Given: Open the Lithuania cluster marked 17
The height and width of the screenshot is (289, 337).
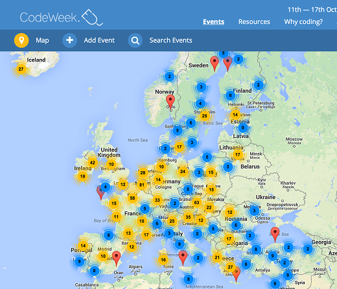Looking at the screenshot, I should [238, 155].
